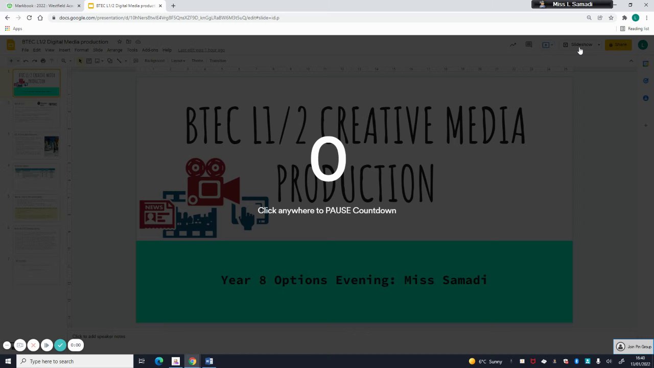Select the line tool
This screenshot has width=654, height=368.
119,61
